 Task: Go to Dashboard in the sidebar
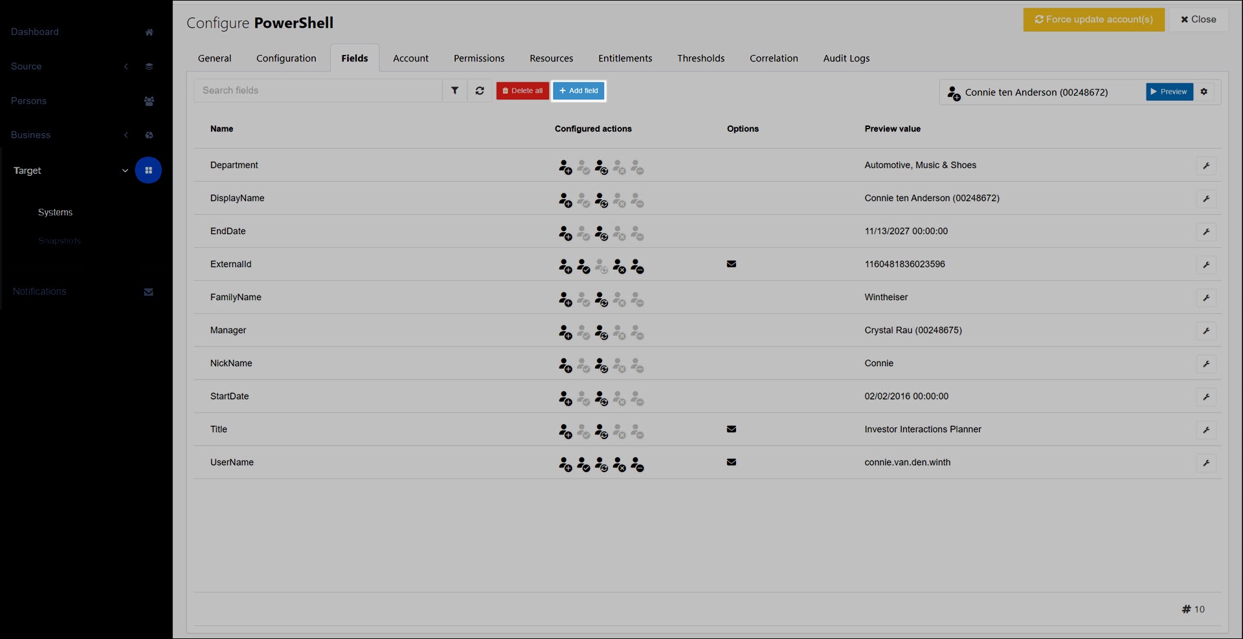[x=35, y=32]
